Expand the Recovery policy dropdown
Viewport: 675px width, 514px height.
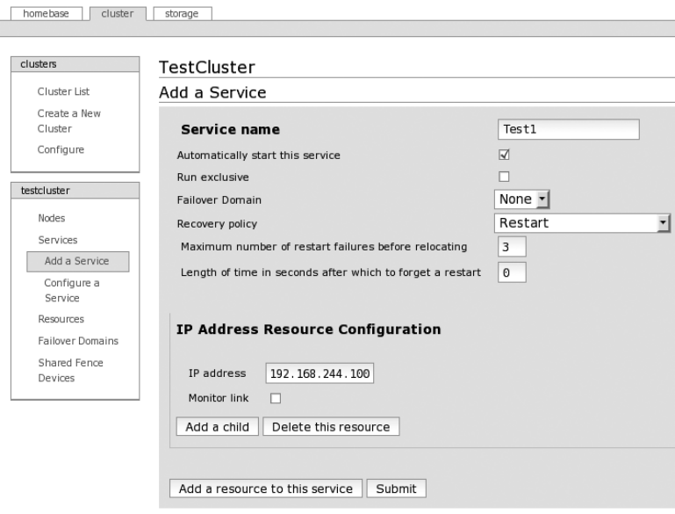(x=582, y=223)
